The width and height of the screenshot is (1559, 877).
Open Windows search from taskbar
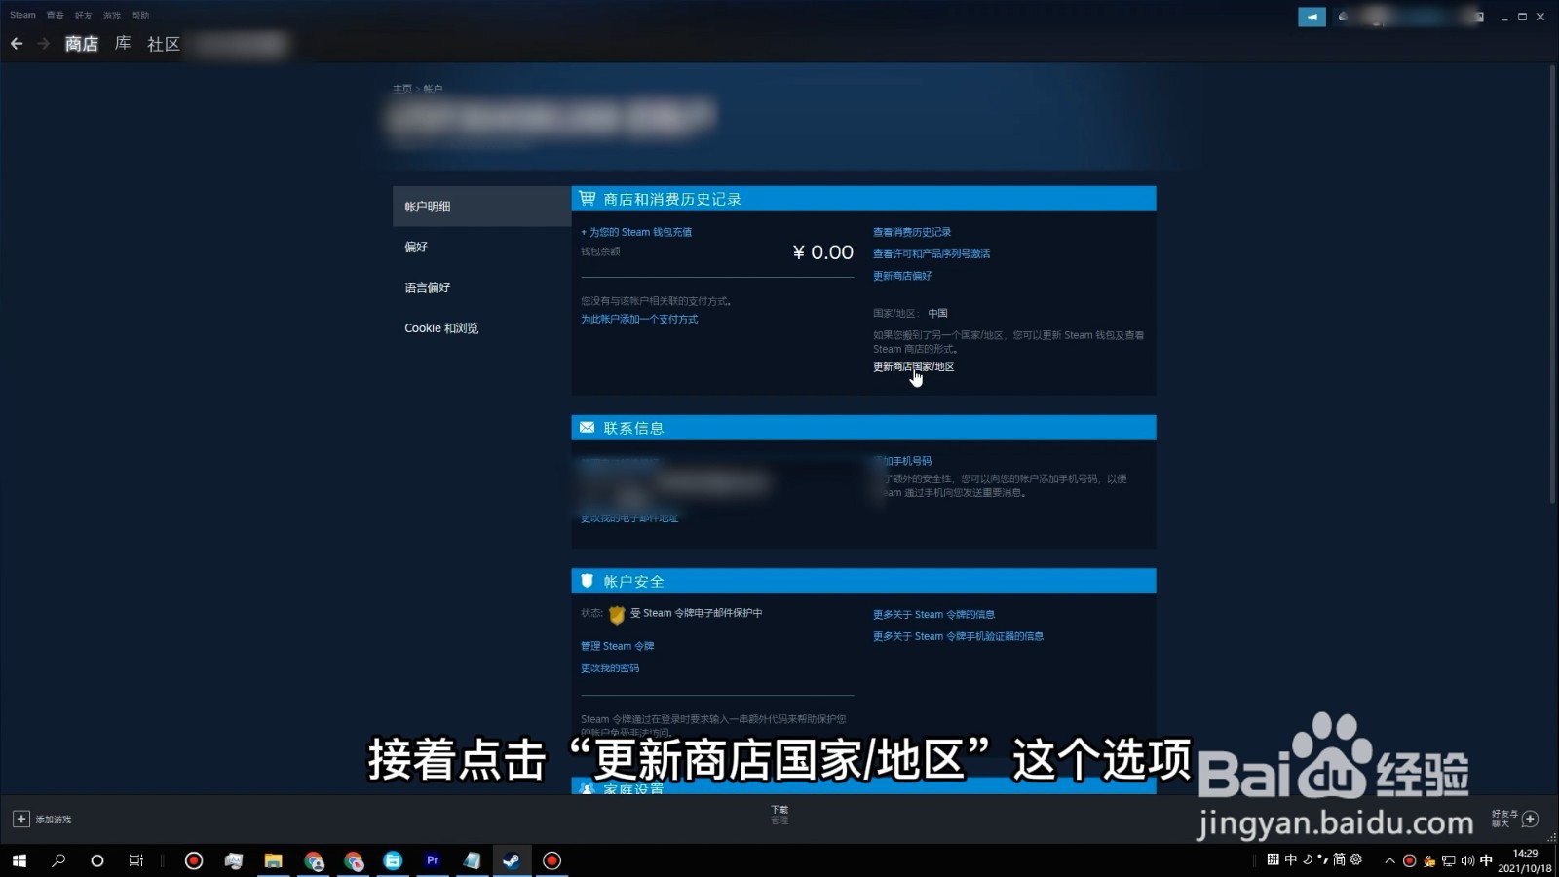coord(58,860)
